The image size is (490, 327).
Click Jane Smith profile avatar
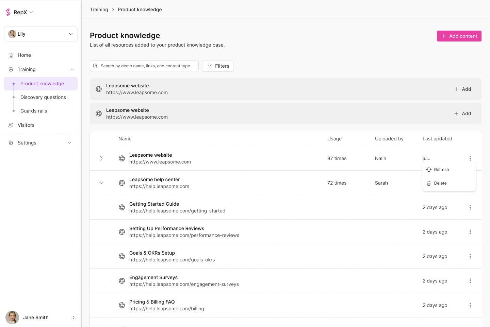pos(12,317)
